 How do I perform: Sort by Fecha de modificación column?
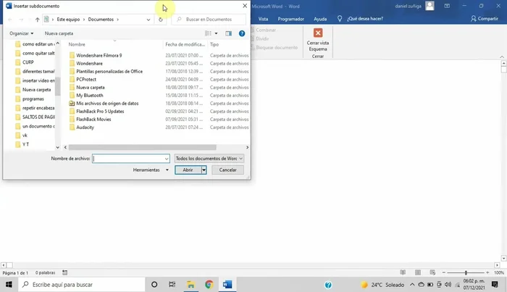tap(185, 44)
